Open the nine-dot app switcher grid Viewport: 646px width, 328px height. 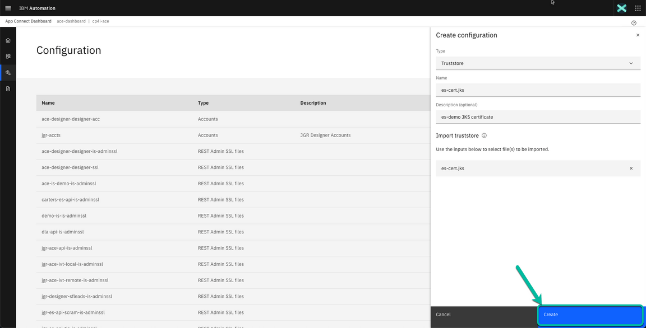638,8
